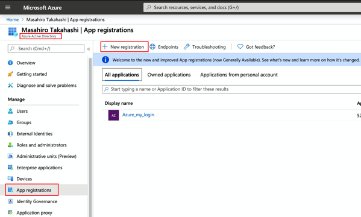Go to the Home breadcrumb
The width and height of the screenshot is (361, 217).
tap(13, 19)
